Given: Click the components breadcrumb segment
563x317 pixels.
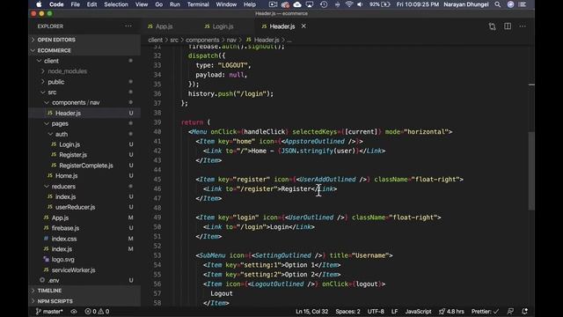Looking at the screenshot, I should tap(202, 40).
